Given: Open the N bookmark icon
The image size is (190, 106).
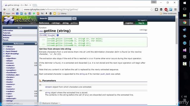Looking at the screenshot, I should (42, 14).
